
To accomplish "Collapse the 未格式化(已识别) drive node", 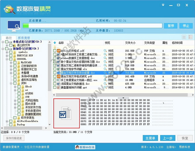I will point(3,42).
